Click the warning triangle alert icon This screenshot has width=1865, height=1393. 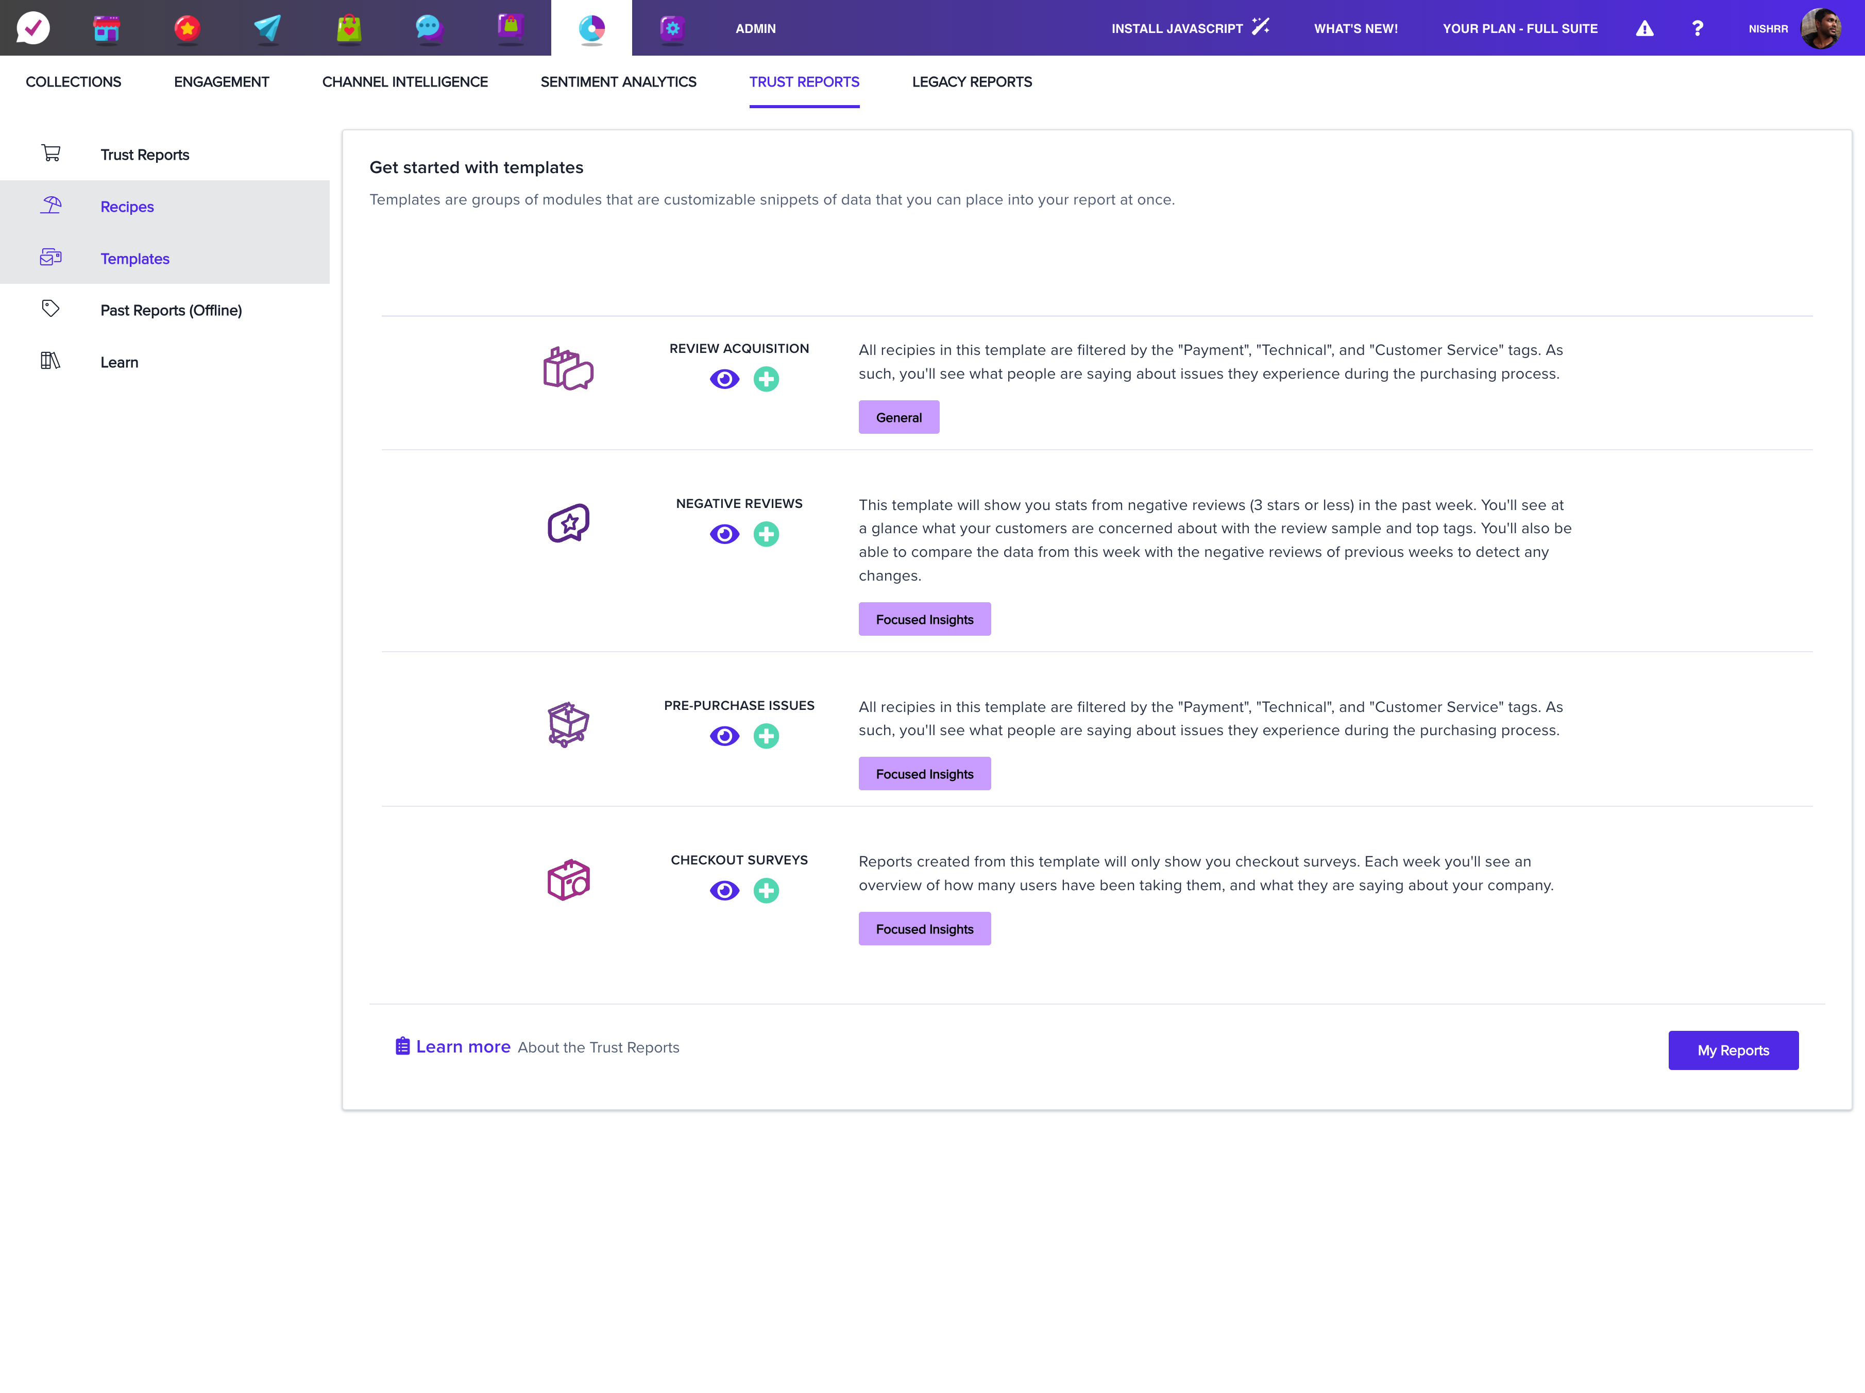[x=1644, y=28]
